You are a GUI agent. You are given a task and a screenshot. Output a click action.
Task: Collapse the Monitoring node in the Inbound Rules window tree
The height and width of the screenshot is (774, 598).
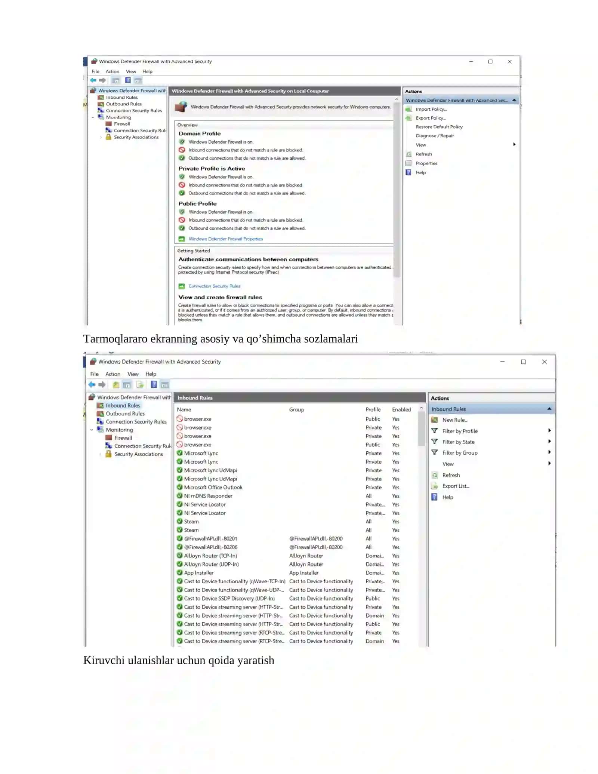(x=92, y=430)
